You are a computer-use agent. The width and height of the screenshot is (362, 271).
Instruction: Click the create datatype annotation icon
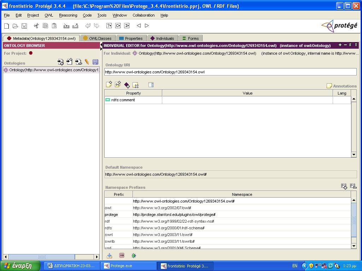coord(118,84)
